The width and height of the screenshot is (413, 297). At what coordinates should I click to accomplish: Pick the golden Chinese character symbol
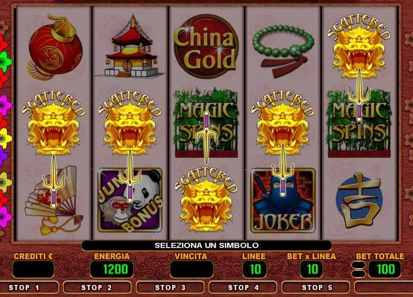click(x=359, y=201)
